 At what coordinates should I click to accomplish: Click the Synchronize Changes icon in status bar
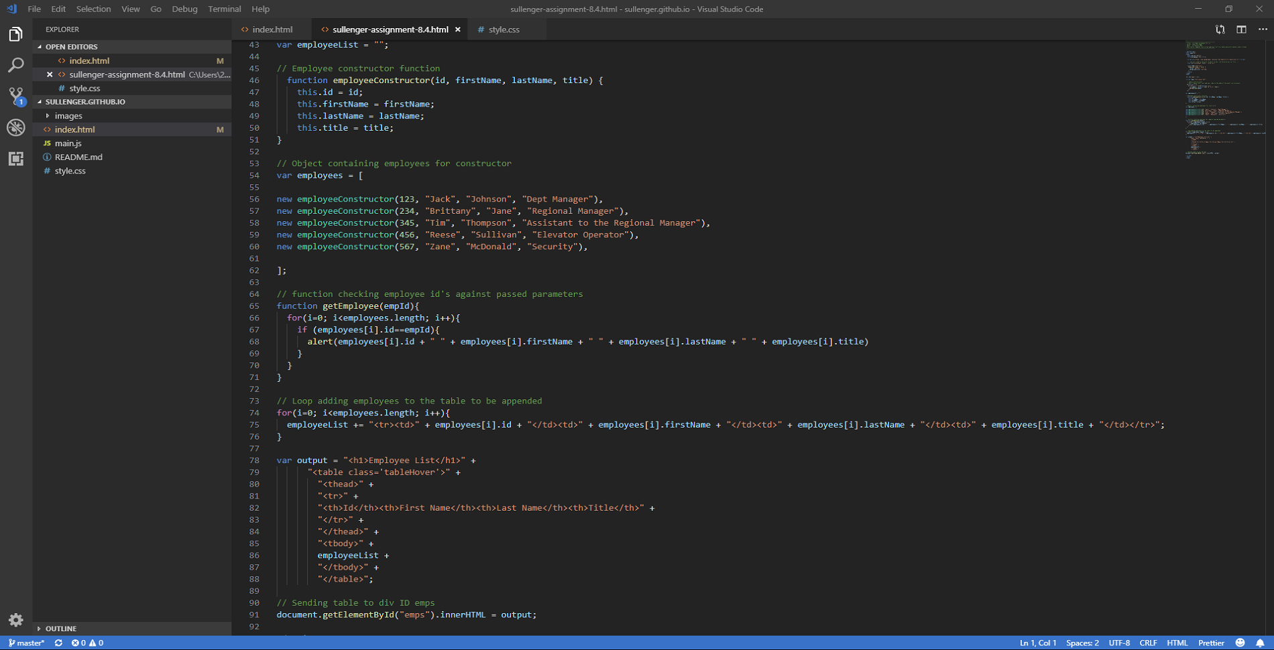click(58, 643)
